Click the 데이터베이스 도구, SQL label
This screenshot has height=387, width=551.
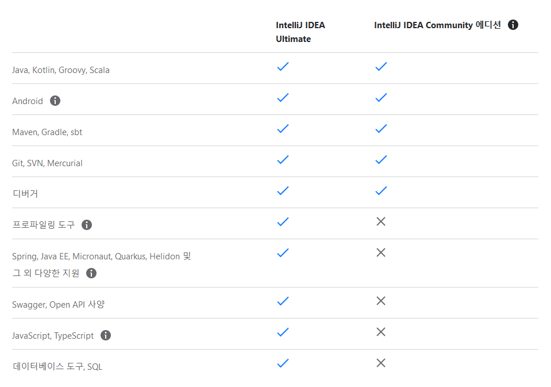coord(57,367)
